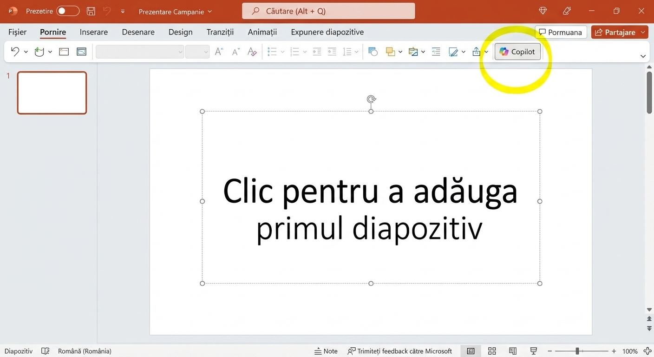Click the pen sparkle icon in title bar
The height and width of the screenshot is (357, 654).
tap(567, 11)
